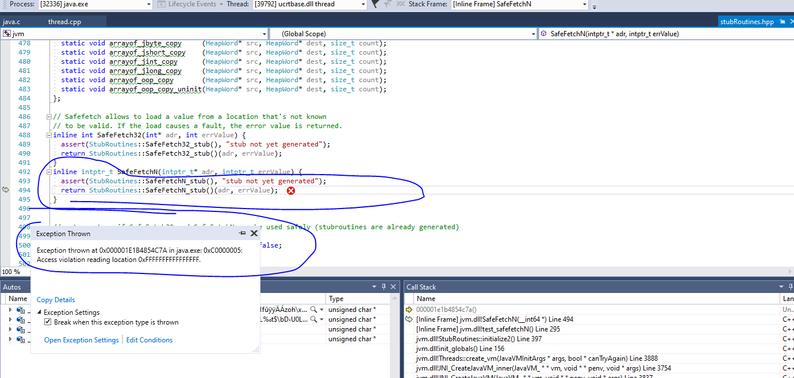
Task: Select call stack frame 000001e1b4854c7a()
Action: pyautogui.click(x=447, y=310)
